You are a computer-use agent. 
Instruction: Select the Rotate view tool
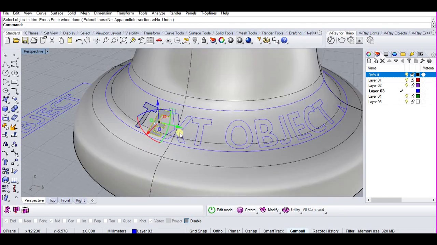97,40
